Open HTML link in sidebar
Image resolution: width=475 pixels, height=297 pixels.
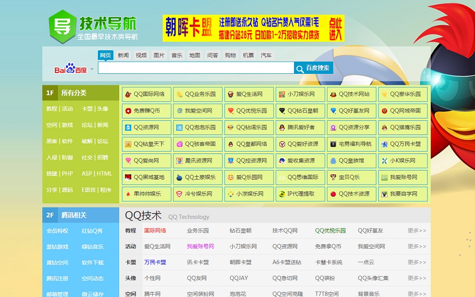[104, 174]
